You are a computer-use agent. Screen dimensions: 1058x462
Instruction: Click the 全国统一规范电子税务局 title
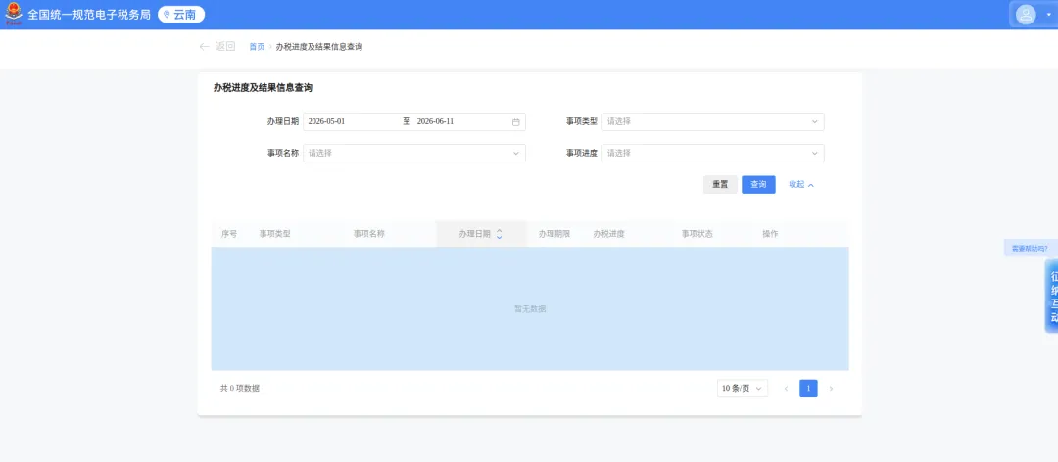(88, 14)
